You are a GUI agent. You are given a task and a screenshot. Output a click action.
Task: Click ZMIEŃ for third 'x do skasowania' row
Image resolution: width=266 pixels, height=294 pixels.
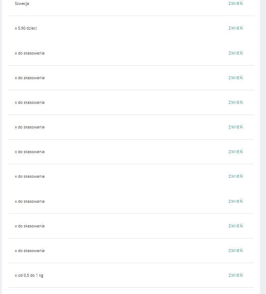tap(235, 102)
